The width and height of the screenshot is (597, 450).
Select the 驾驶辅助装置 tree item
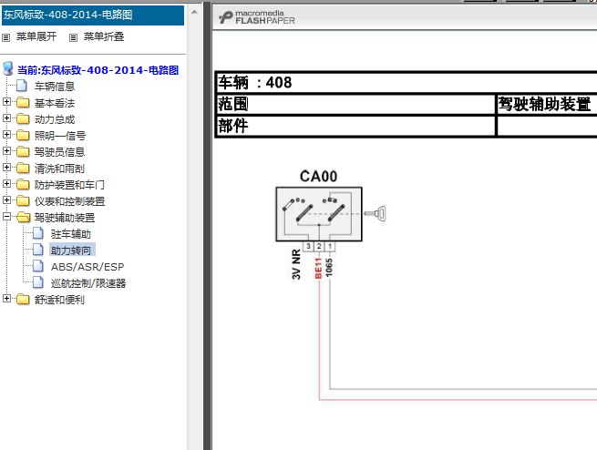coord(65,218)
